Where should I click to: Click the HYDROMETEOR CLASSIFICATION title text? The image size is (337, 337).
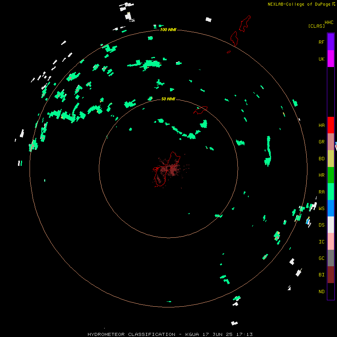(131, 334)
